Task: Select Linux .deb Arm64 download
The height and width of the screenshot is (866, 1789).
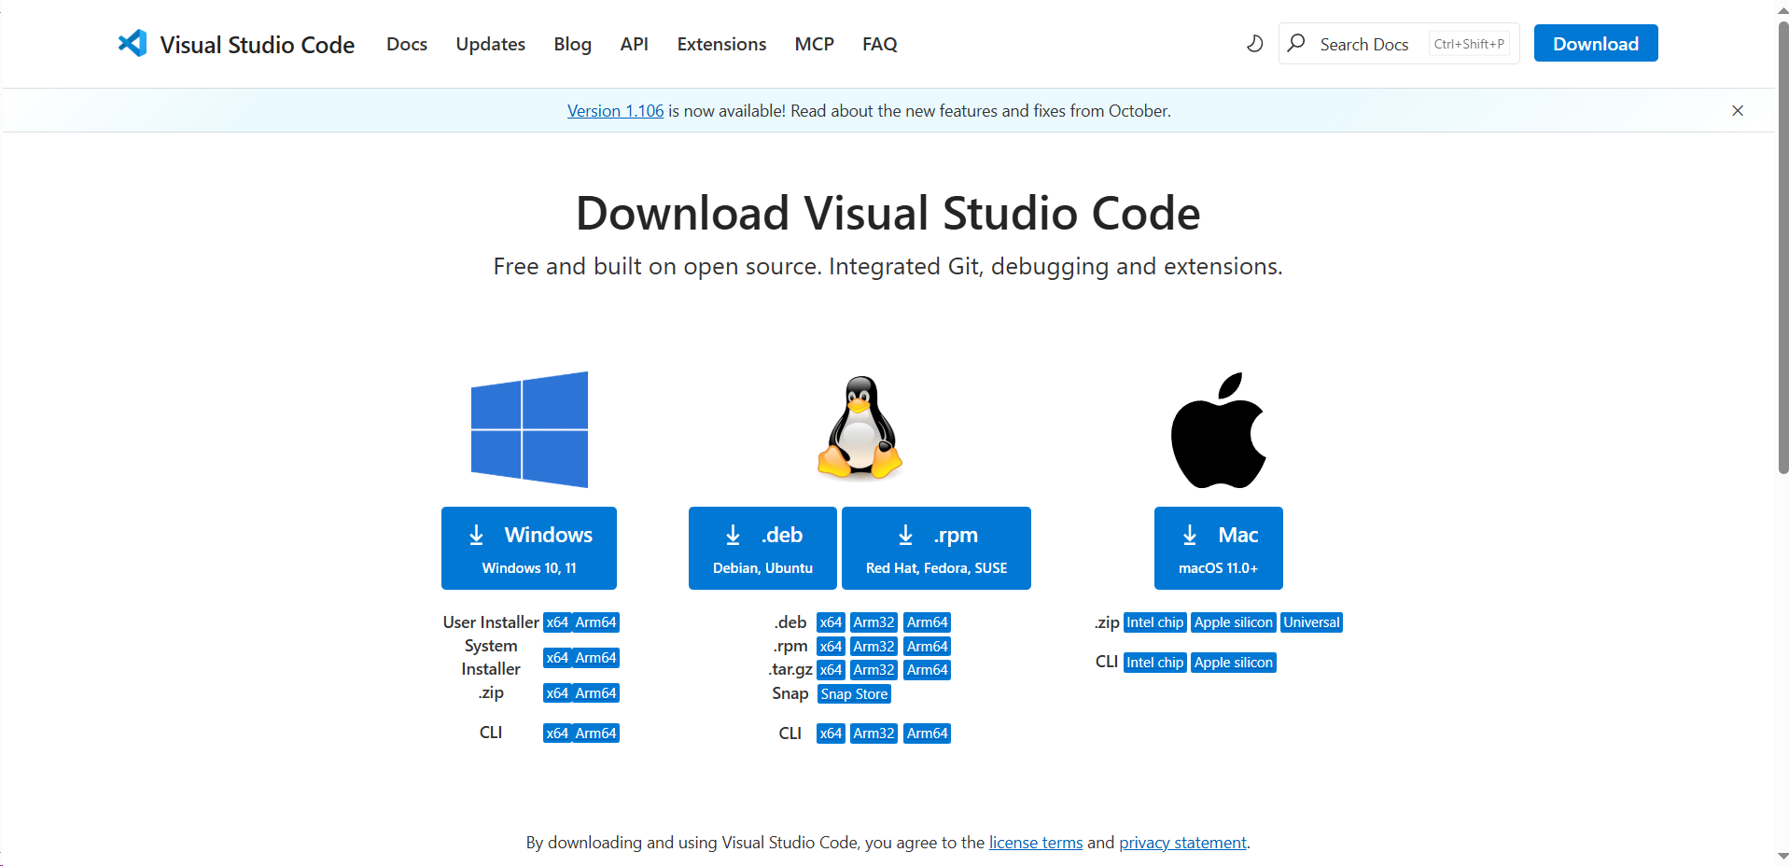Action: coord(927,622)
